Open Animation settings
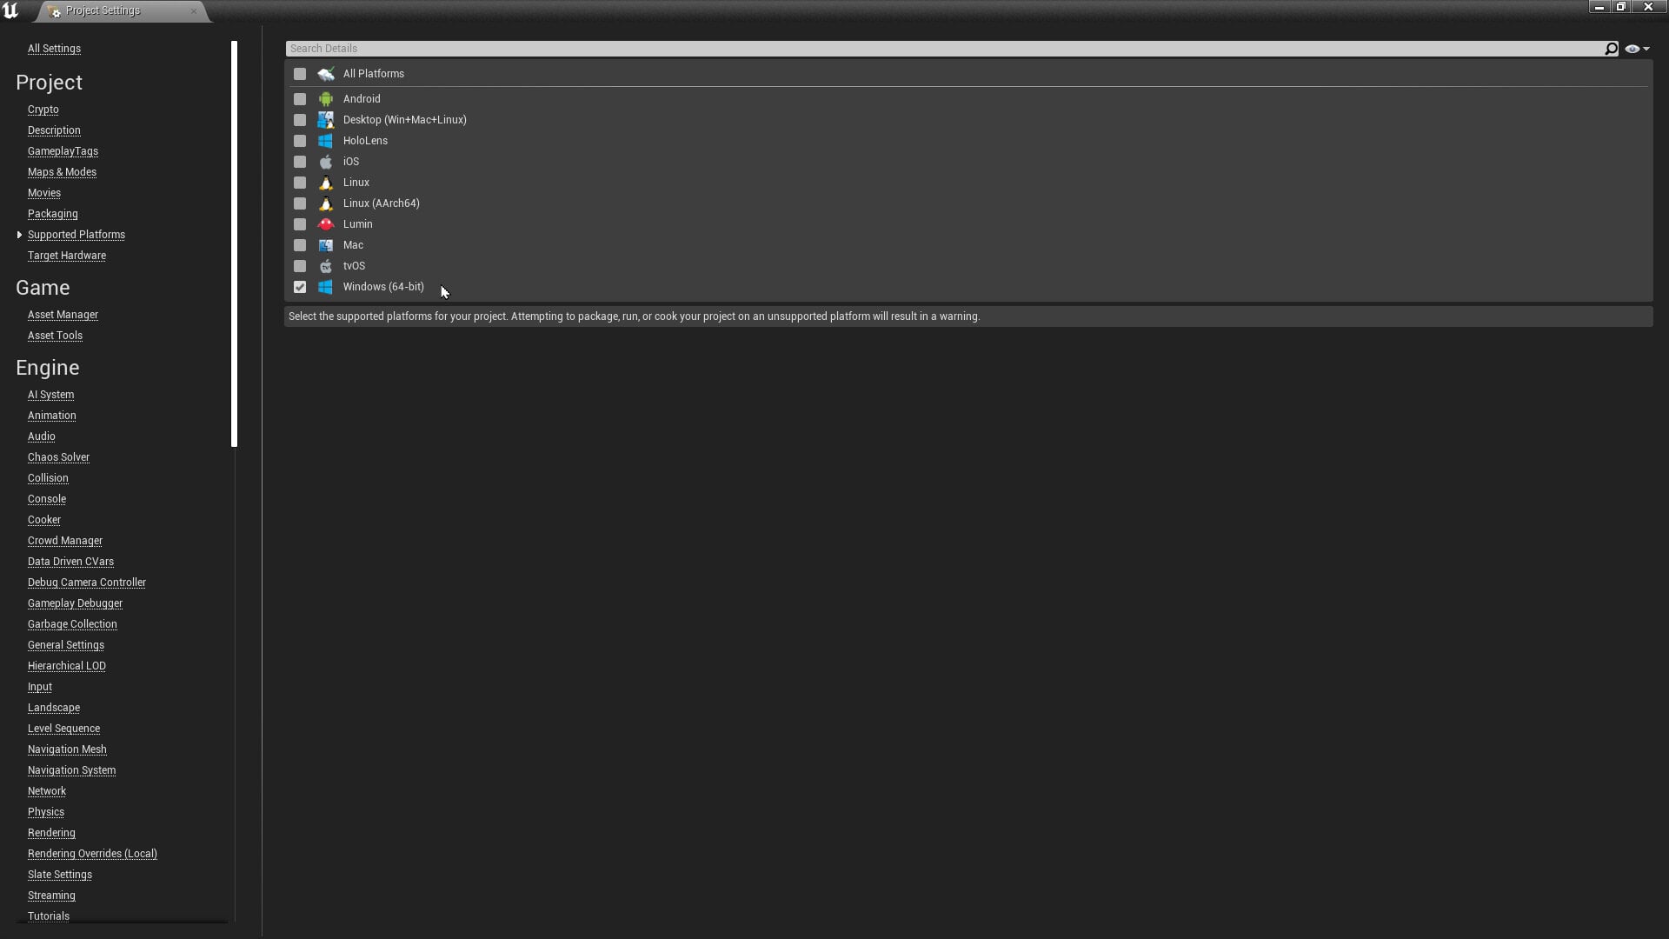This screenshot has height=939, width=1669. click(x=52, y=416)
